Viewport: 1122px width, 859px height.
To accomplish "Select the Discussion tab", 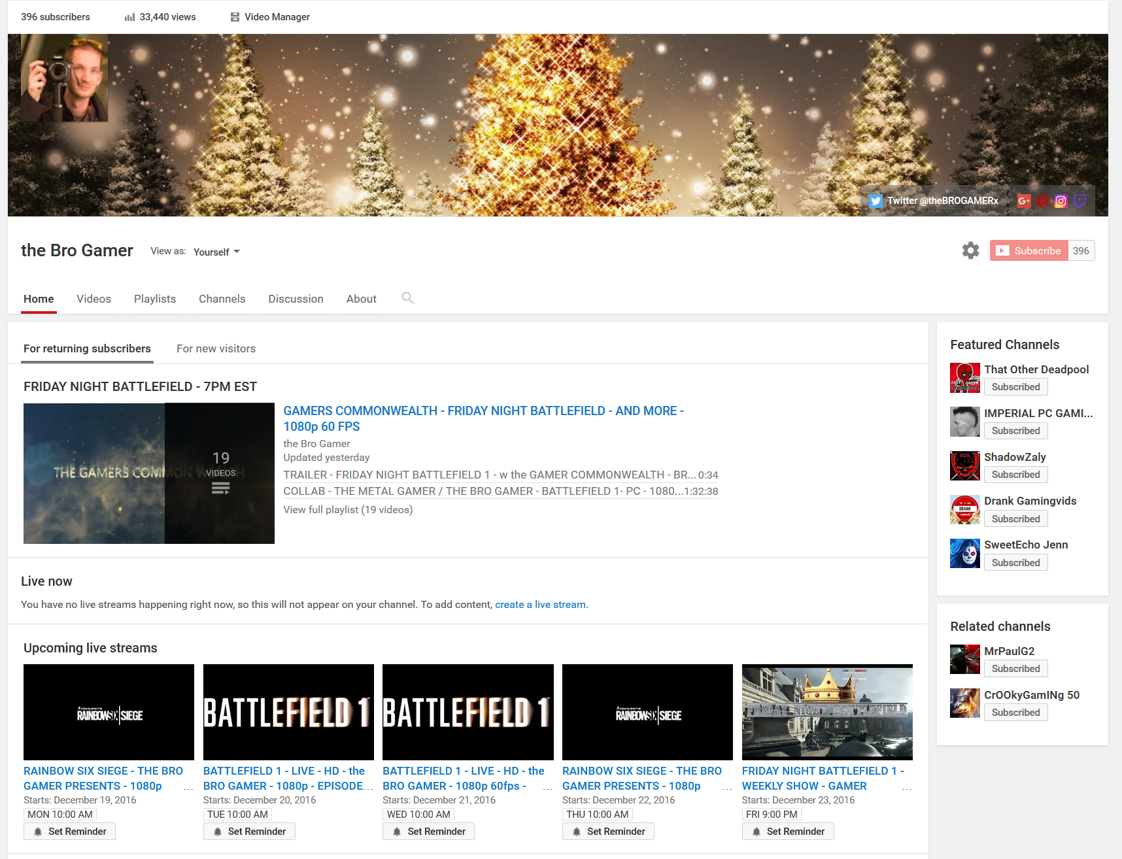I will pyautogui.click(x=296, y=299).
